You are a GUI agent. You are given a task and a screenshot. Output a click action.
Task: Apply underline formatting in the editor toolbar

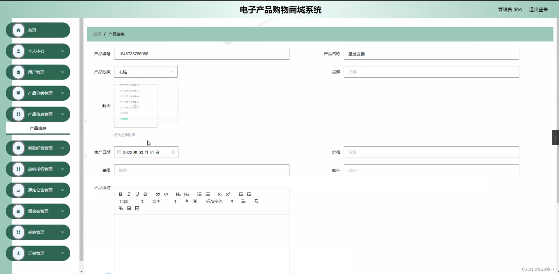(137, 194)
